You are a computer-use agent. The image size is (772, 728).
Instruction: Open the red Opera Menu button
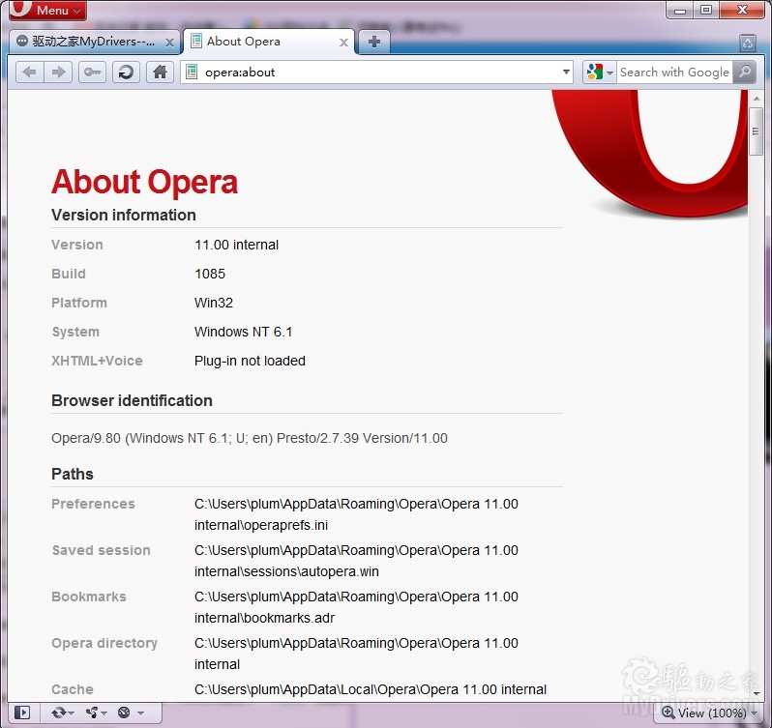pyautogui.click(x=46, y=11)
